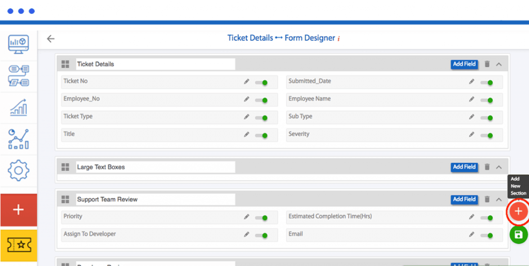Collapse the Support Team Review section

[x=499, y=199]
